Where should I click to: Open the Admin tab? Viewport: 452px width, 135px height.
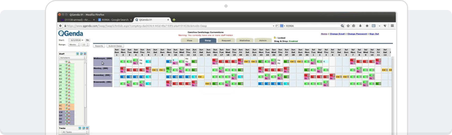click(263, 40)
